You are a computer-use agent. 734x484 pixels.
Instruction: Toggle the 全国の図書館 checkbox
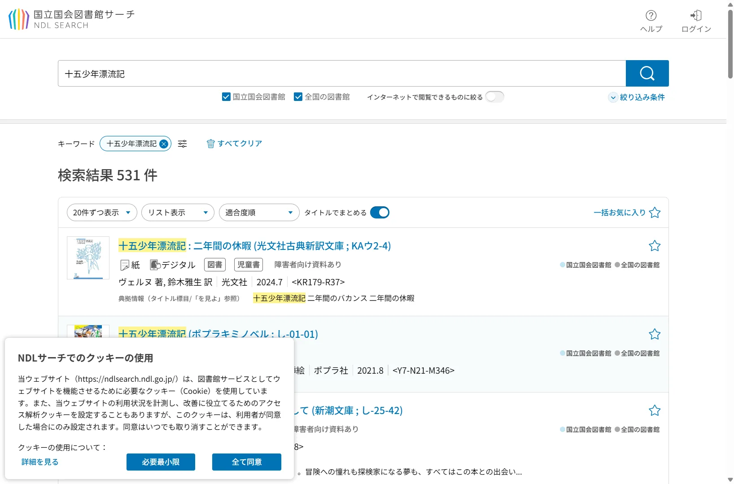(x=298, y=97)
